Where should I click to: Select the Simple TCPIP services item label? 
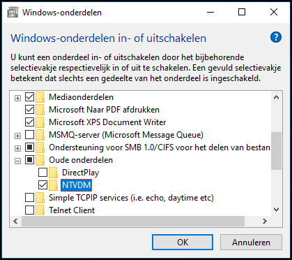pyautogui.click(x=131, y=198)
